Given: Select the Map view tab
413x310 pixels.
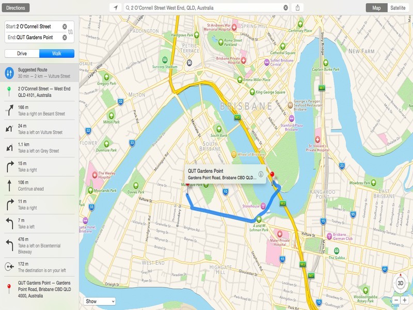Looking at the screenshot, I should tap(377, 8).
